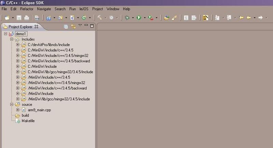This screenshot has height=148, width=273.
Task: Open the Run configurations dropdown arrow
Action: click(144, 18)
